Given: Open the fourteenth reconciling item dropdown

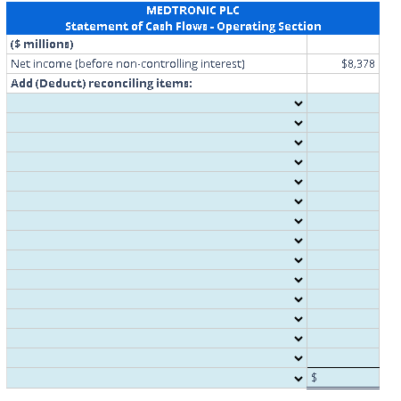Looking at the screenshot, I should coord(157,358).
